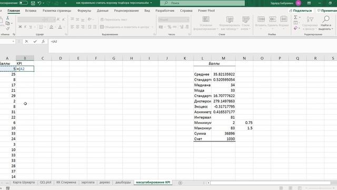The image size is (337, 190).
Task: Open the Вставка ribbon tab
Action: point(31,11)
